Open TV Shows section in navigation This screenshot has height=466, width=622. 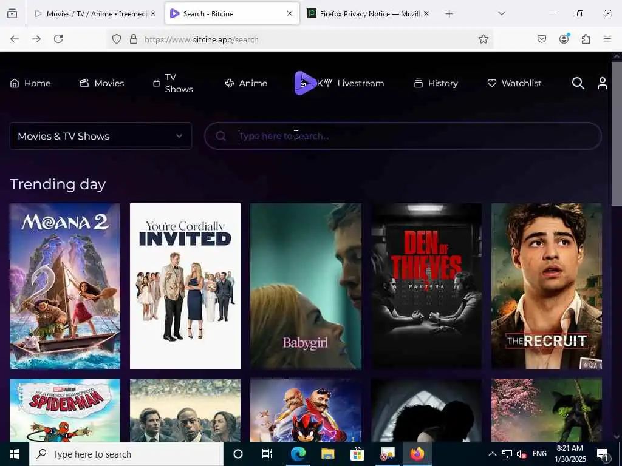click(173, 83)
